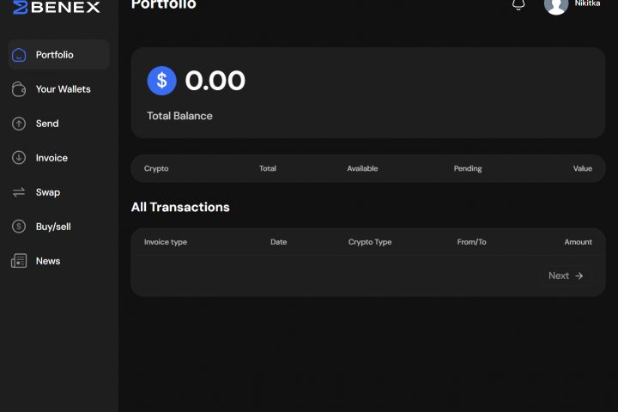This screenshot has width=618, height=412.
Task: Click the Date column header in transactions
Action: pyautogui.click(x=278, y=242)
